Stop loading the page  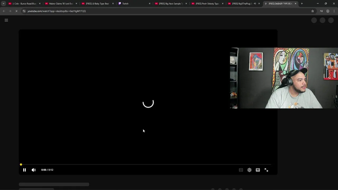16,11
